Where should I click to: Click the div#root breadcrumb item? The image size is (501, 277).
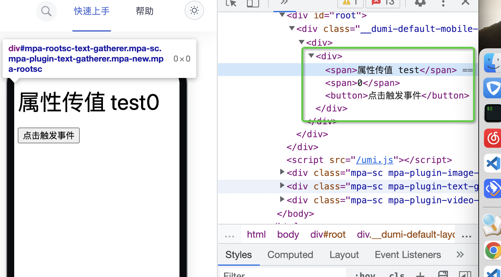(328, 234)
